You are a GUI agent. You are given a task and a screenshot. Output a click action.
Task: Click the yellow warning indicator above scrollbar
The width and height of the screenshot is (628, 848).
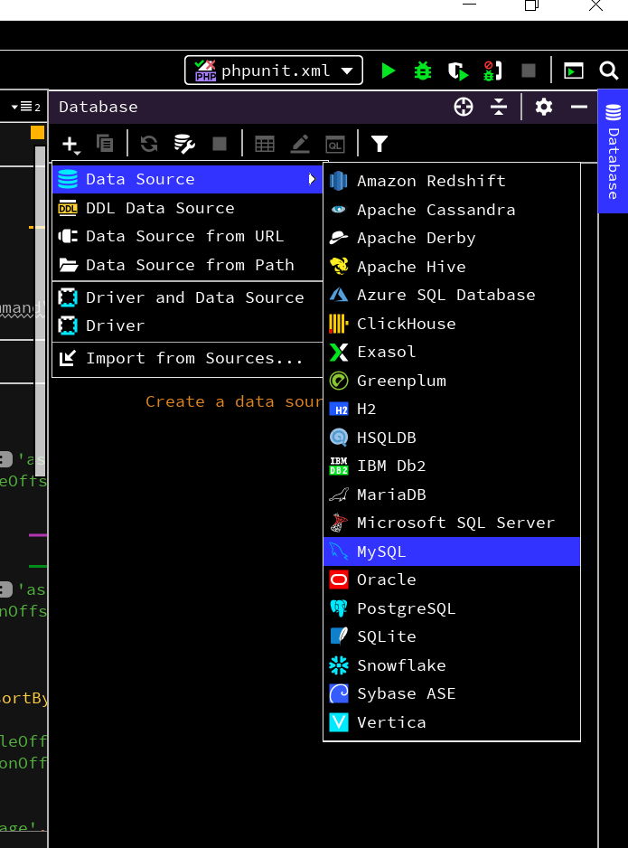point(38,133)
